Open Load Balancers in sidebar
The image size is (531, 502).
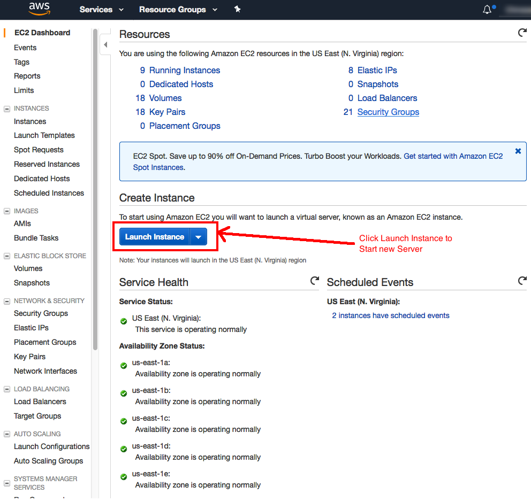pos(40,402)
